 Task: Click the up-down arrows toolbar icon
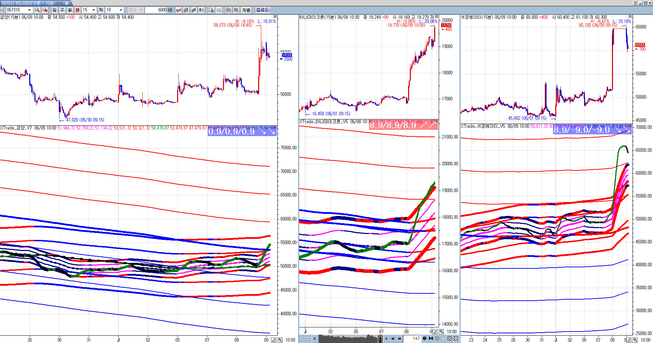point(201,10)
